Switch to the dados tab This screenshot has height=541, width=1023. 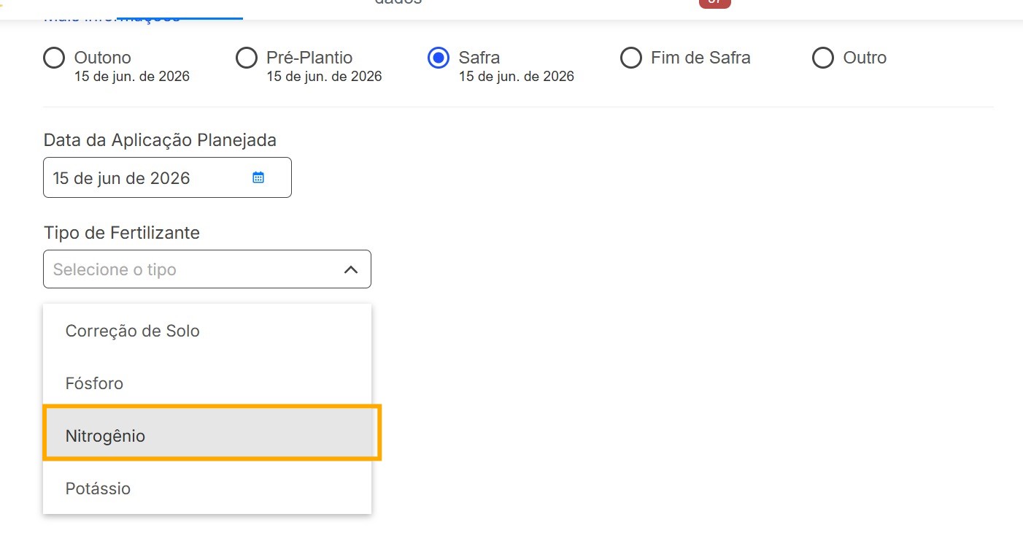(x=398, y=3)
